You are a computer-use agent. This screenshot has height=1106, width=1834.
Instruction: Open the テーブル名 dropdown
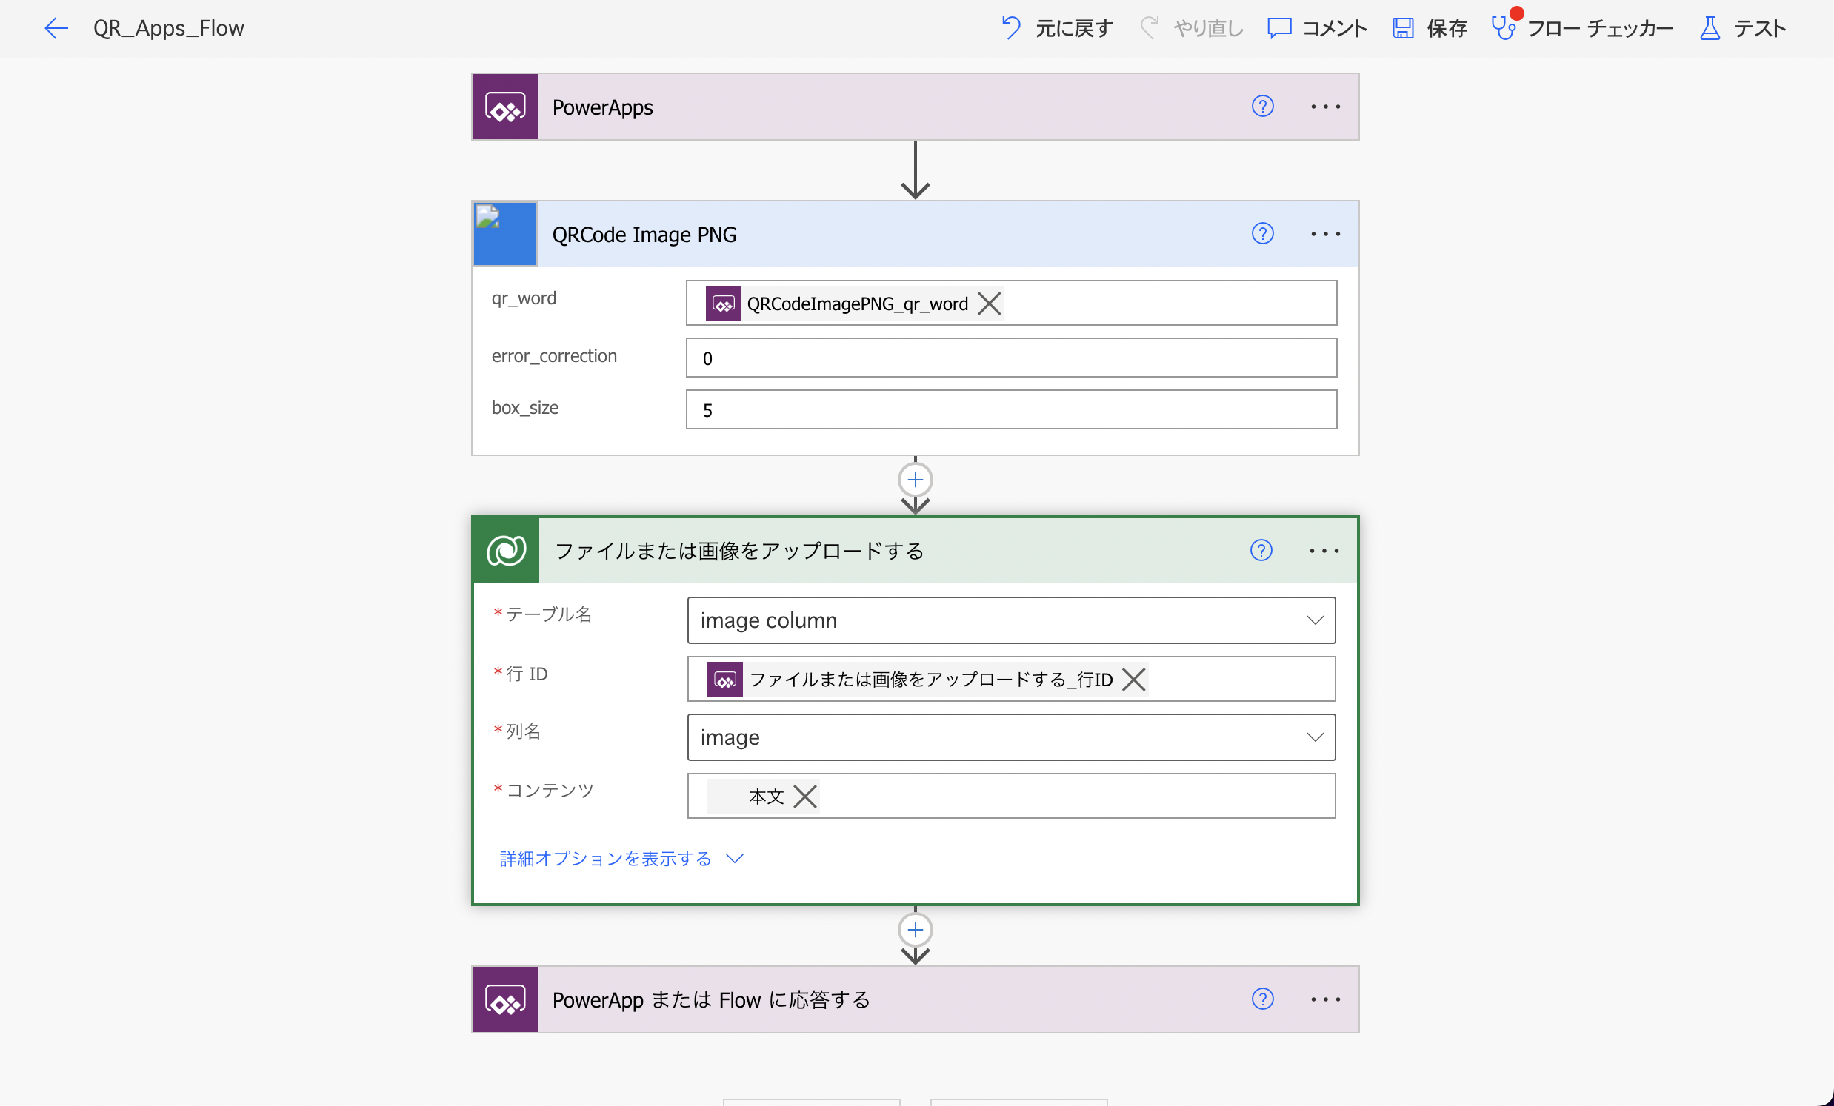point(1012,620)
